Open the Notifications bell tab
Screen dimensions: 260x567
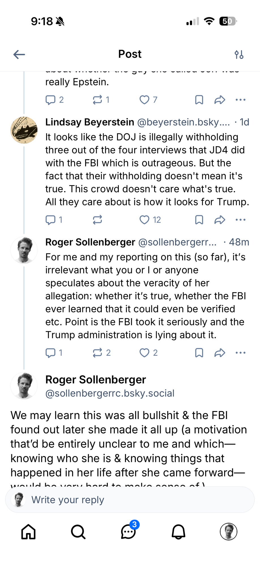coord(179,532)
